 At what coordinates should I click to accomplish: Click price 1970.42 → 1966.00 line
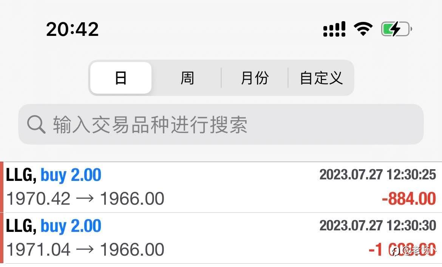(x=85, y=199)
